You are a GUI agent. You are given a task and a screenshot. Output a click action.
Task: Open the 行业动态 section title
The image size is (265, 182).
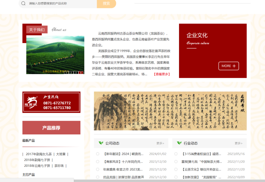tap(191, 143)
